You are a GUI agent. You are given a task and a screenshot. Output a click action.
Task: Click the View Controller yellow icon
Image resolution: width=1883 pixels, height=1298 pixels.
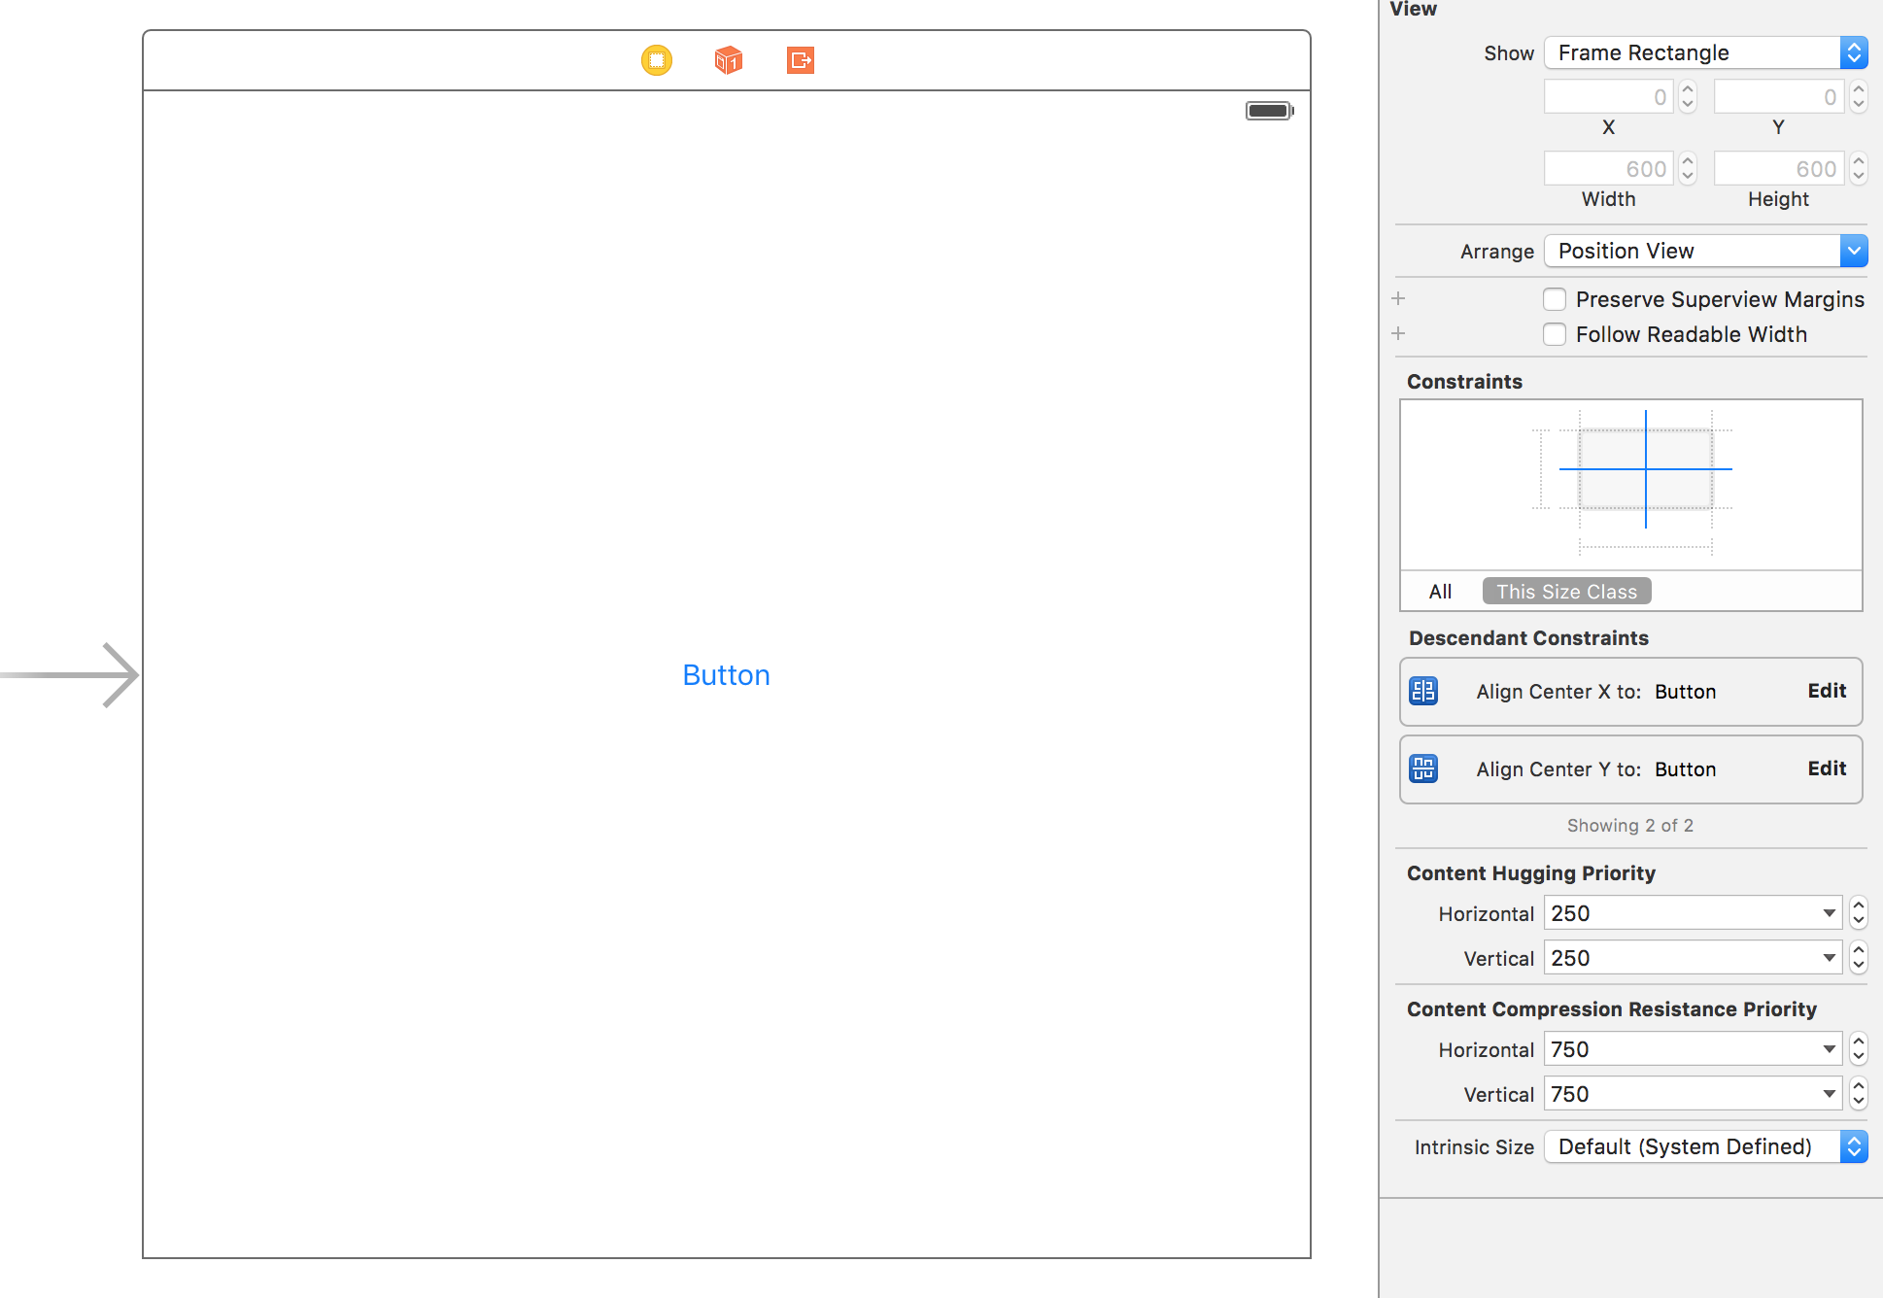click(x=657, y=60)
